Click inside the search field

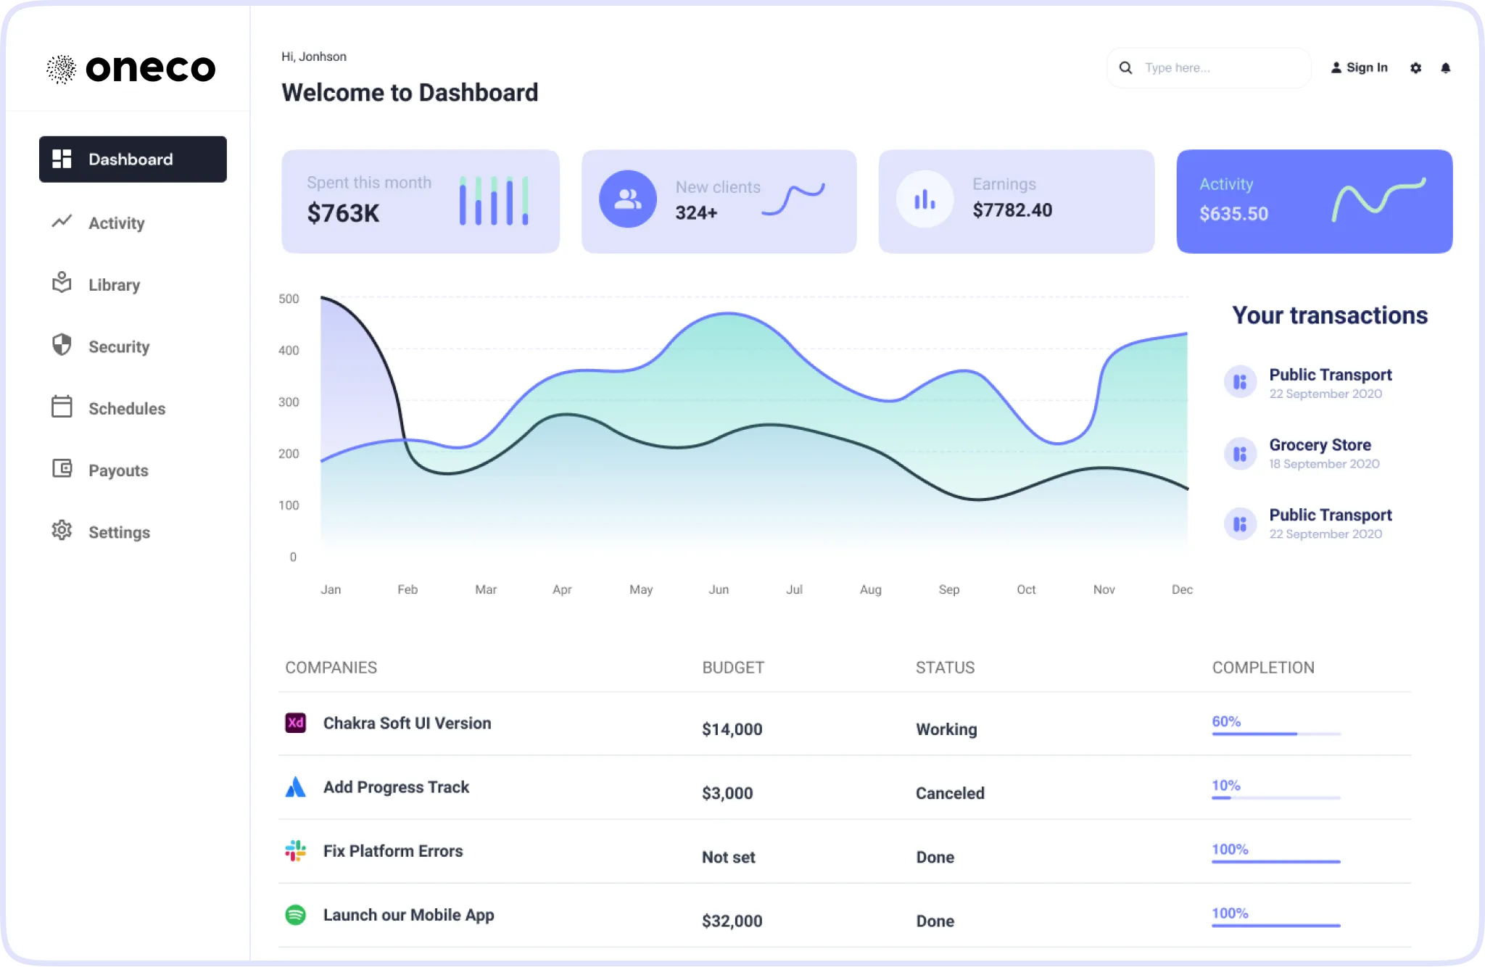1207,67
